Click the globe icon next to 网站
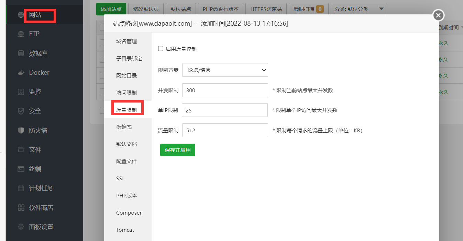This screenshot has height=241, width=463. [21, 15]
